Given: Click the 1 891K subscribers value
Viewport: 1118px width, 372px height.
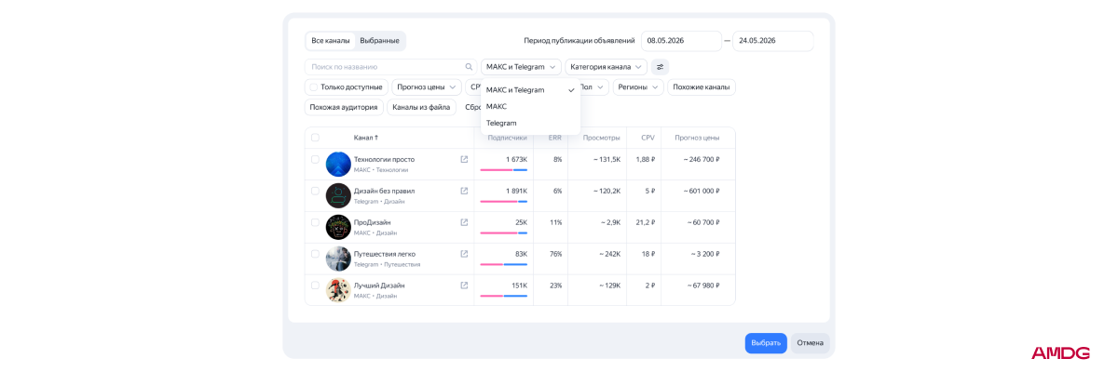Looking at the screenshot, I should coord(516,191).
